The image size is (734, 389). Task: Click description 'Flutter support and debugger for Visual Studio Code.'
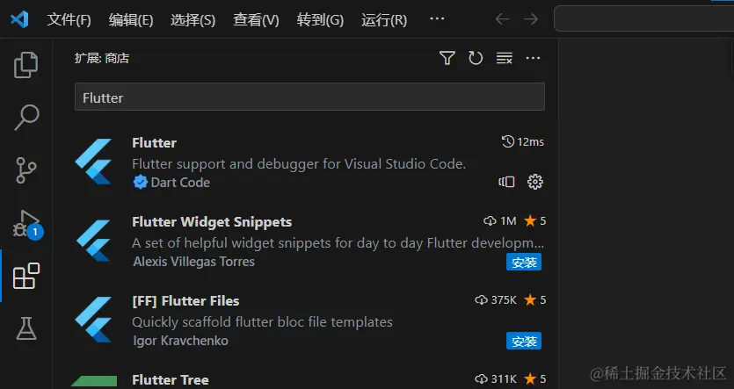299,164
